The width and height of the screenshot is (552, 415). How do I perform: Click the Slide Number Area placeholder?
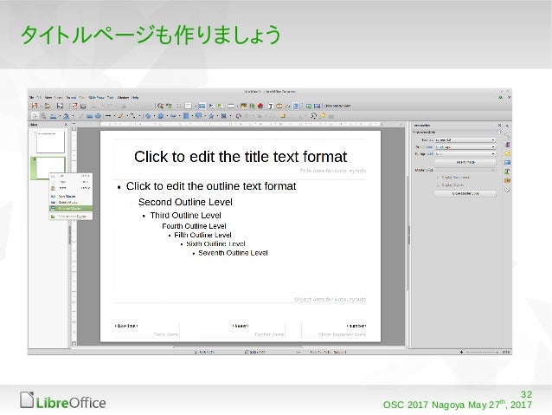(334, 330)
